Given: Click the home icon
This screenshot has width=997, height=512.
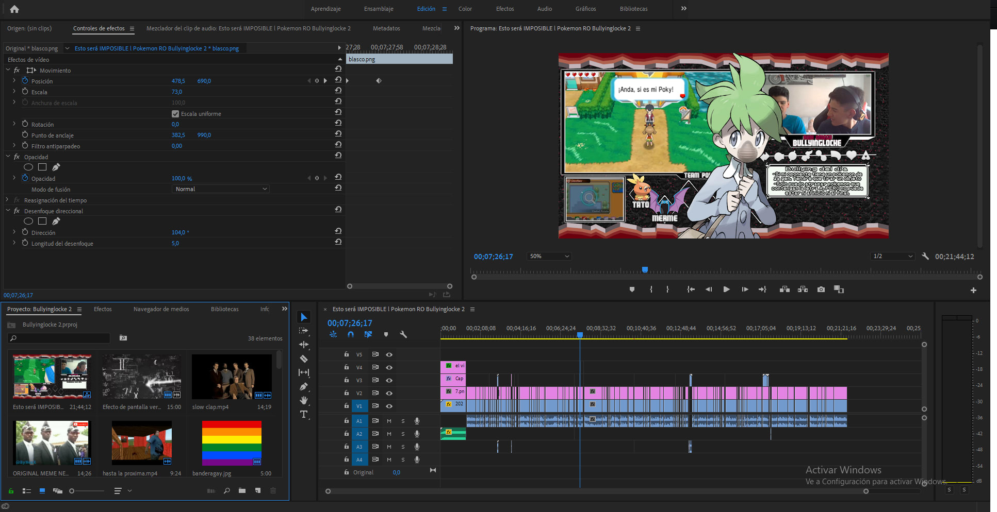Looking at the screenshot, I should pos(14,9).
